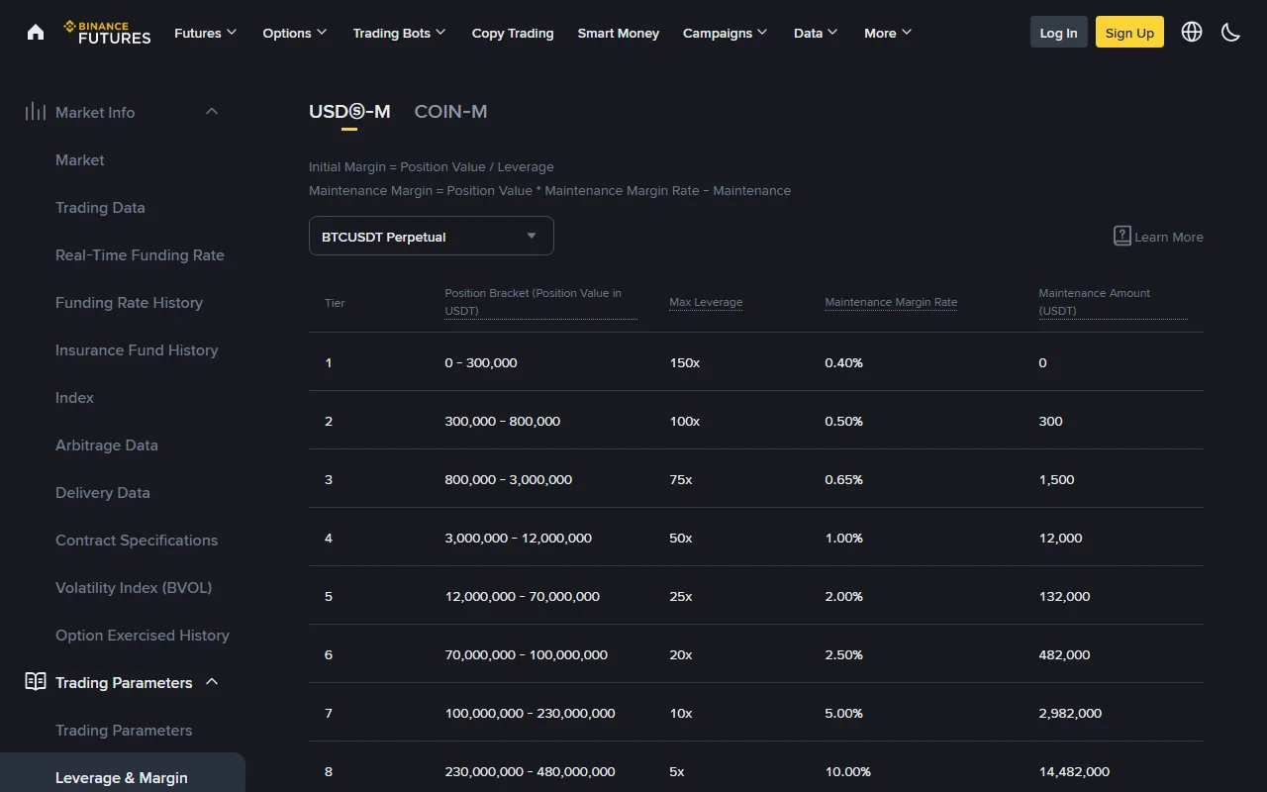Collapse the Trading Parameters section
This screenshot has height=792, width=1267.
coord(212,682)
